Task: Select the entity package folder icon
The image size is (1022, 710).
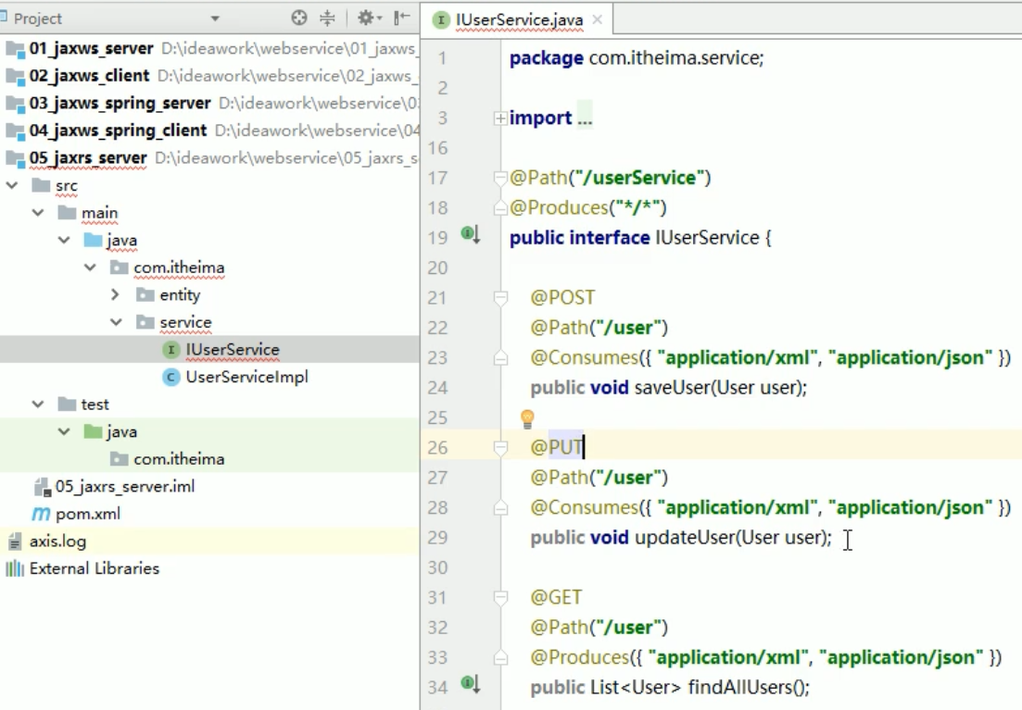Action: 145,294
